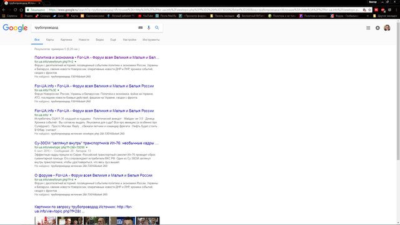Open the Другие закладки folder
This screenshot has width=400, height=225.
click(385, 16)
